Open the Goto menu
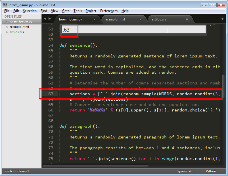This screenshot has width=228, height=176. (66, 11)
